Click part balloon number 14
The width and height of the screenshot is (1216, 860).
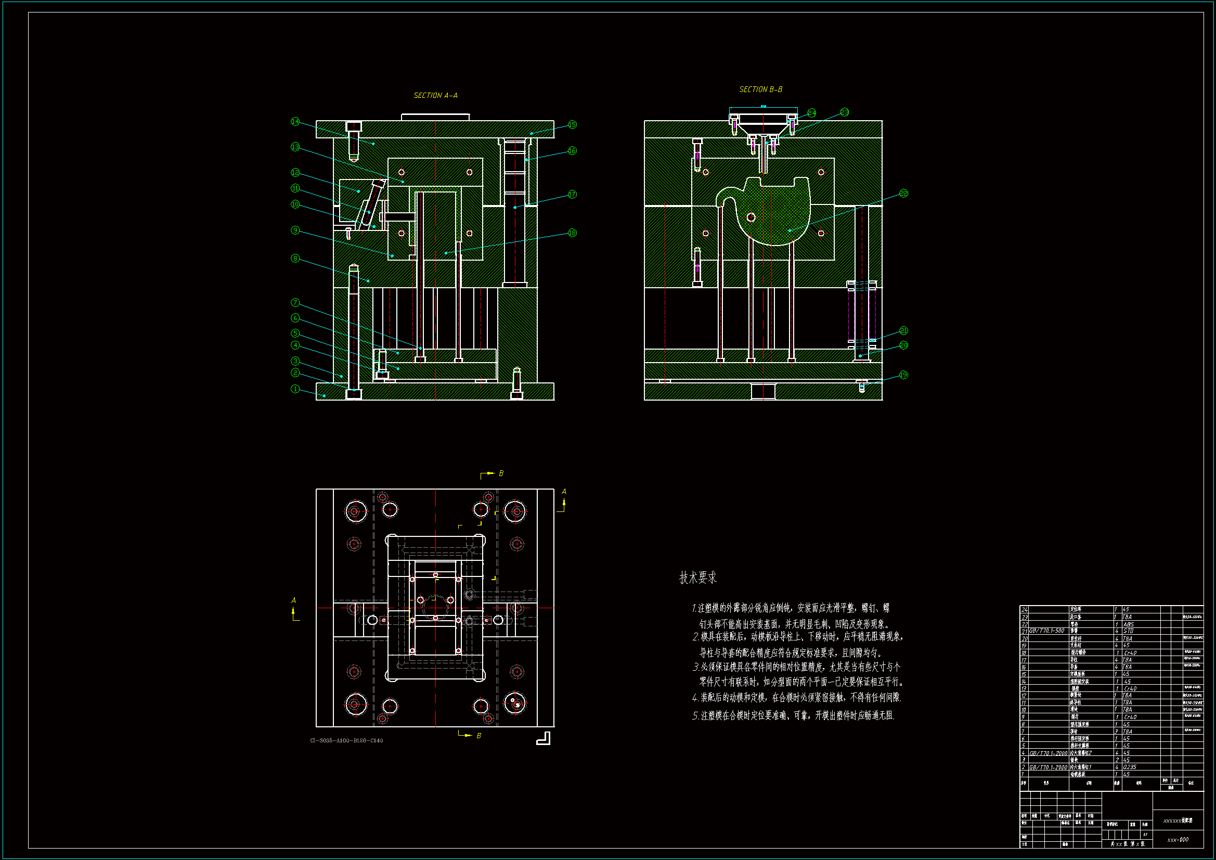pos(295,122)
